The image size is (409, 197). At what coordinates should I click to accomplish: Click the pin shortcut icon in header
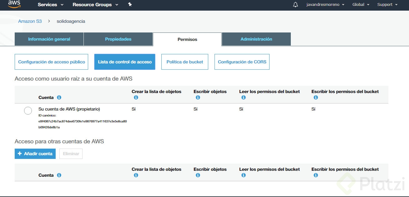coord(130,4)
